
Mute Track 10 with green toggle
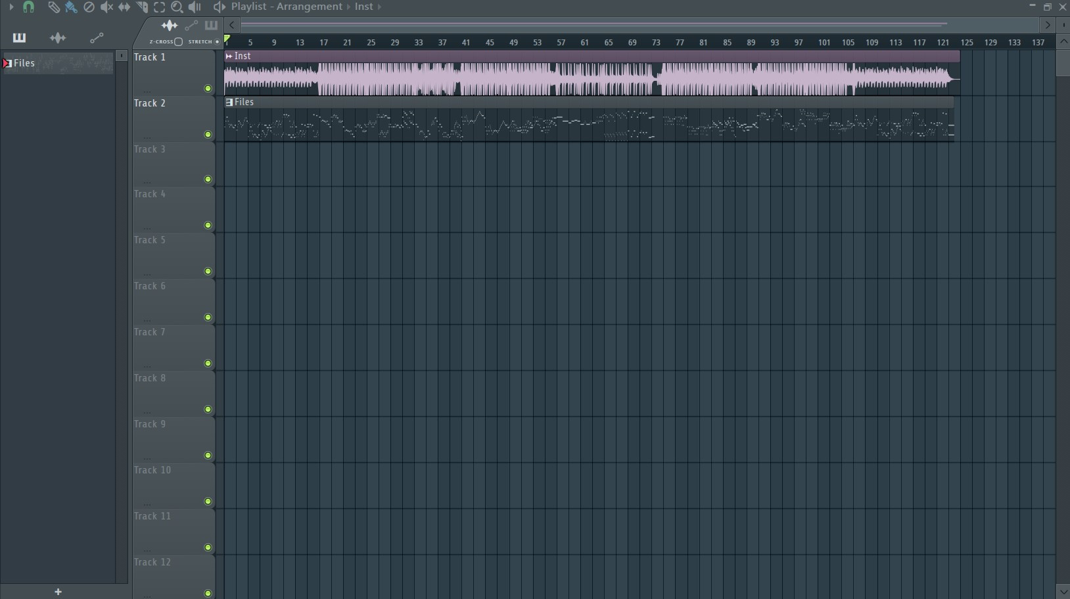(x=208, y=502)
